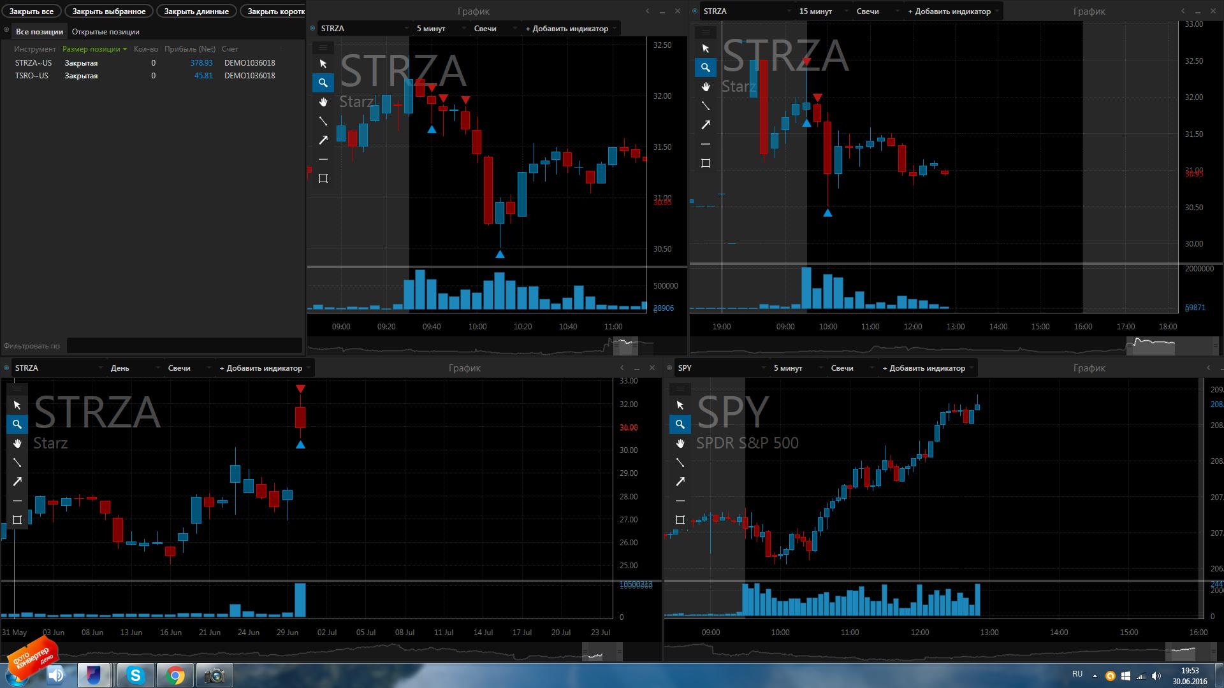Select the rectangle tool in 15-minute STRZA chart
1224x688 pixels.
(706, 163)
